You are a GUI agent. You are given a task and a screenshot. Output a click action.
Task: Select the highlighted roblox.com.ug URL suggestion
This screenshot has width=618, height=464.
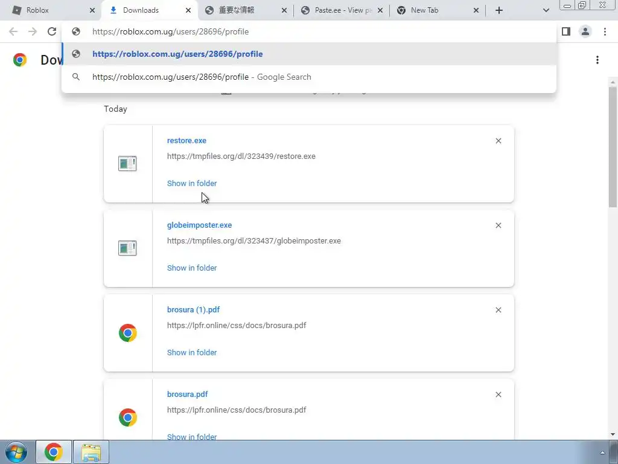tap(309, 54)
